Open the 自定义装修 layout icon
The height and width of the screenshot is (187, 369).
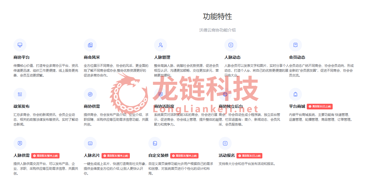(155, 143)
